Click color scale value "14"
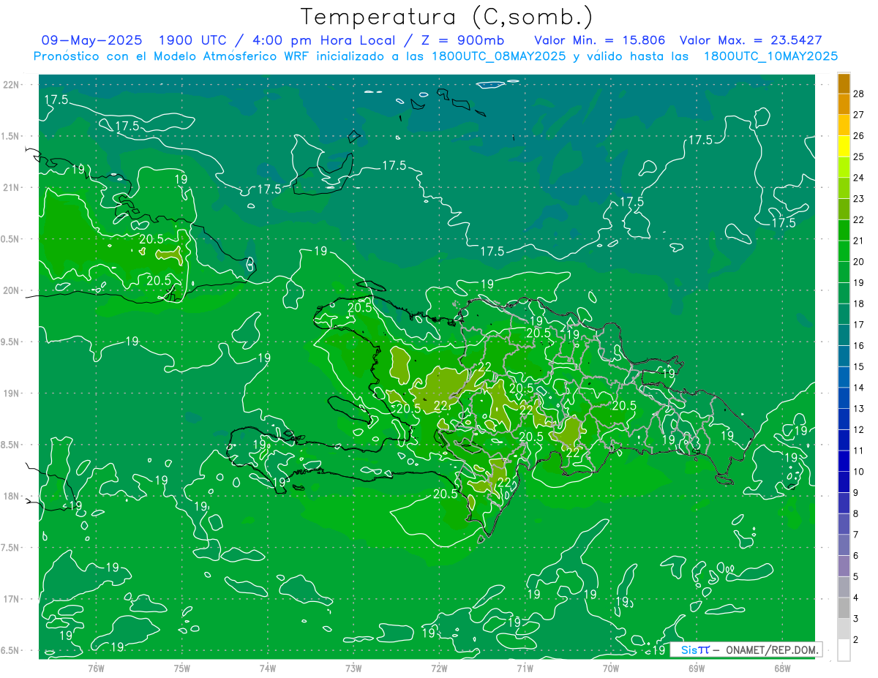Image resolution: width=878 pixels, height=678 pixels. [x=859, y=388]
